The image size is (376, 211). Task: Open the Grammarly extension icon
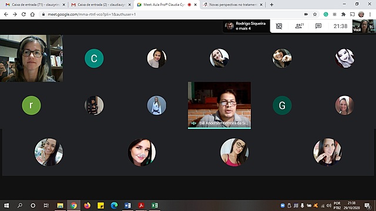point(325,14)
